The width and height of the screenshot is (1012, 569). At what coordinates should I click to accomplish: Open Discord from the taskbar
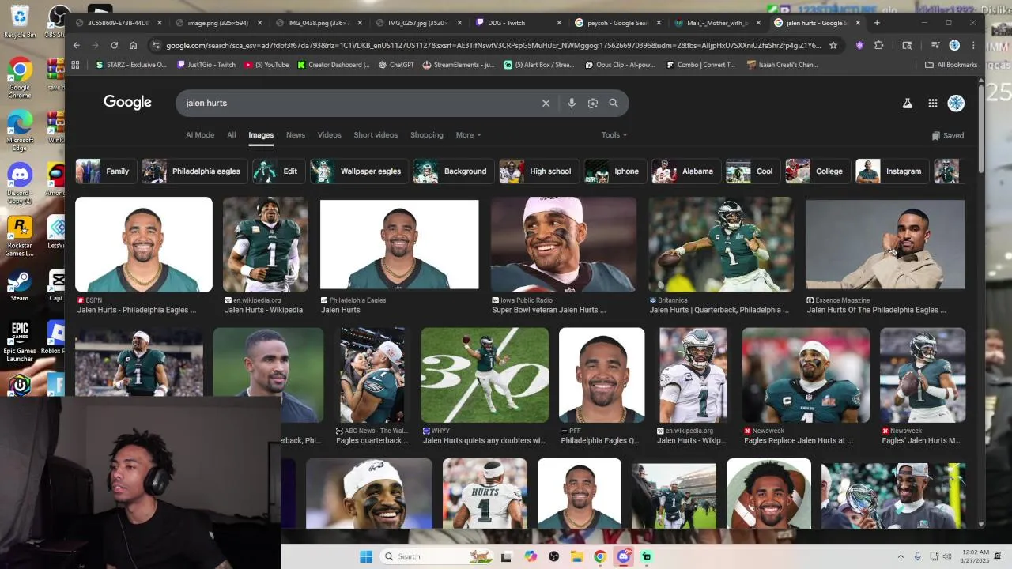pyautogui.click(x=623, y=556)
